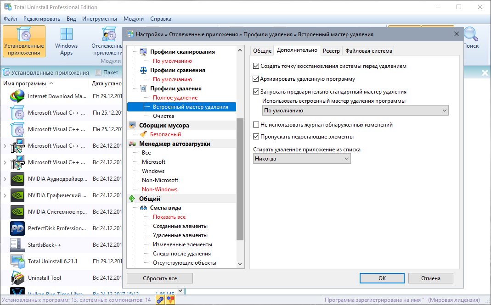The width and height of the screenshot is (491, 305).
Task: Uncheck Пропускать недостающие элементы
Action: (256, 137)
